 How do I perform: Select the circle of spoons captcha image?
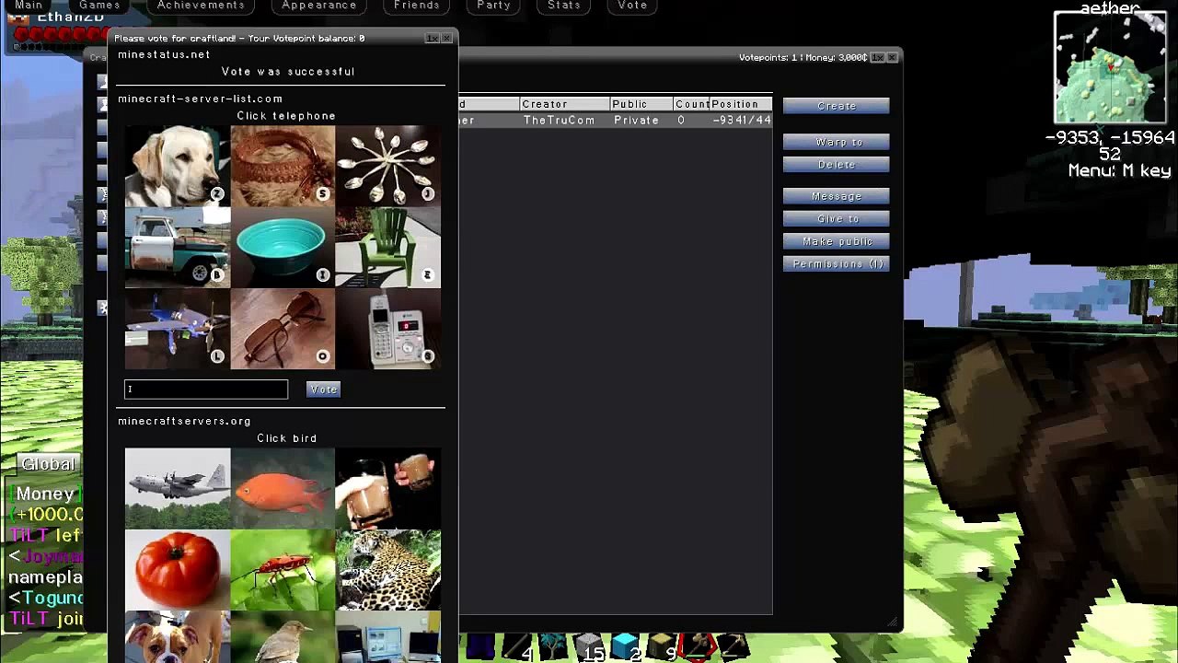coord(387,166)
